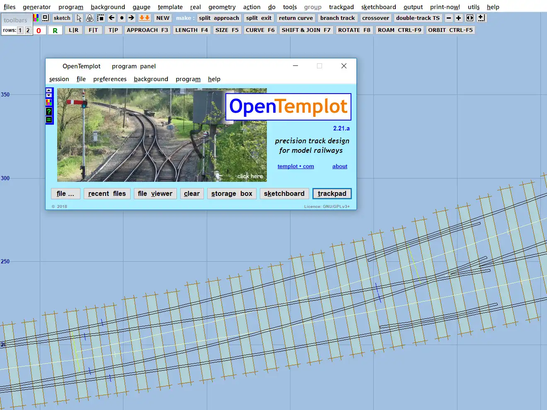
Task: Open the files menu in main menu bar
Action: coord(10,7)
